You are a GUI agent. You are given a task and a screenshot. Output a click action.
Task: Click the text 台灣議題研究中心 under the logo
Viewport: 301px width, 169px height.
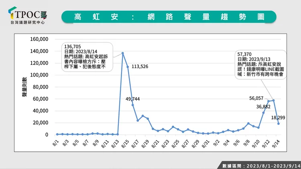[28, 22]
